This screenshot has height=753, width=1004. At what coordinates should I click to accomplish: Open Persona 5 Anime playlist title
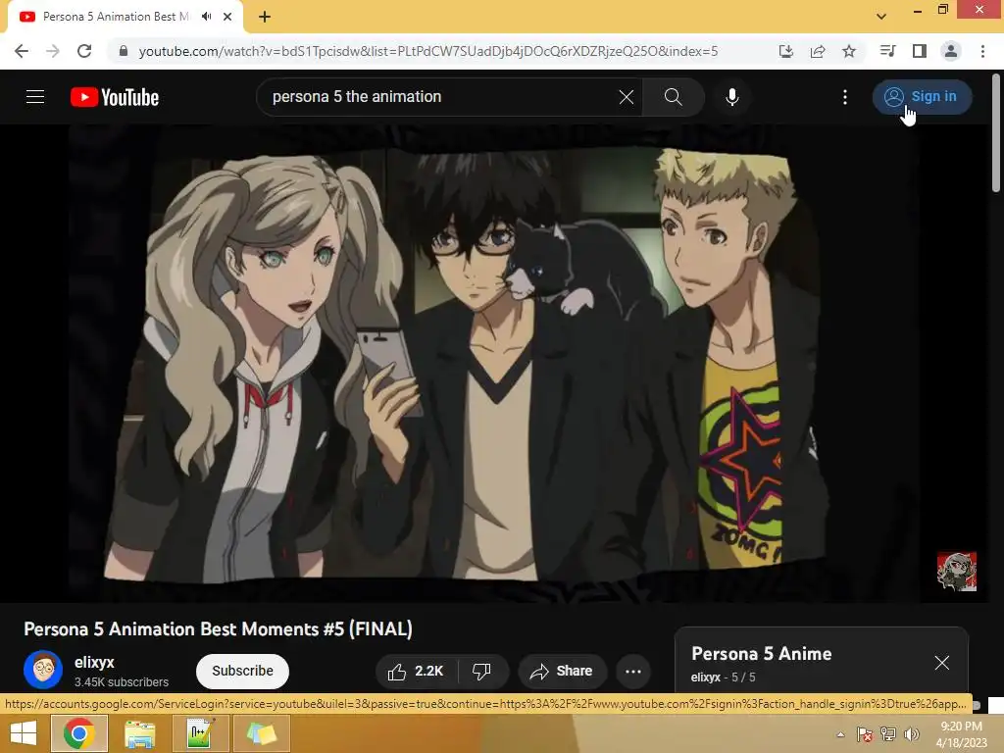[x=761, y=654]
